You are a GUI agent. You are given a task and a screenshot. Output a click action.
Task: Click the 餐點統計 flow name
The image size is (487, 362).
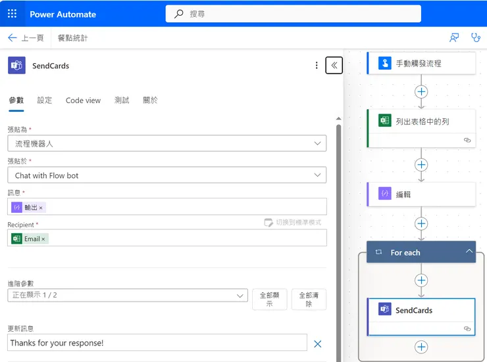click(x=72, y=38)
